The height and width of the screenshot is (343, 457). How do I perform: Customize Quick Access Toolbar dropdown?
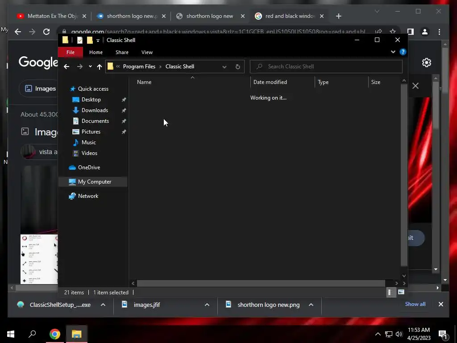(x=98, y=41)
